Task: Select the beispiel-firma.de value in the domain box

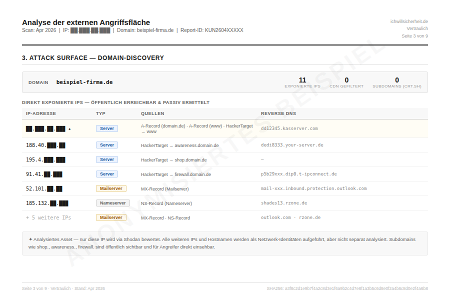Action: coord(84,82)
